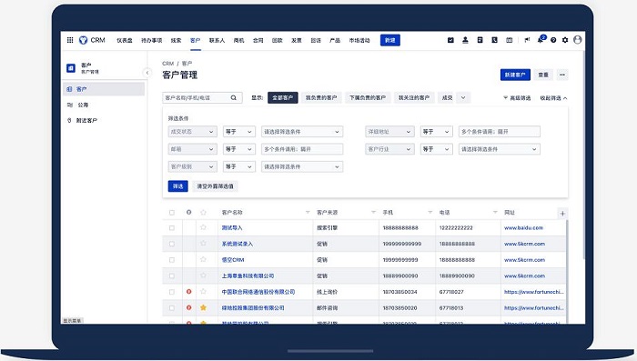This screenshot has height=361, width=637.
Task: Click red alert icon on 中国联合网络通信 row
Action: click(189, 292)
